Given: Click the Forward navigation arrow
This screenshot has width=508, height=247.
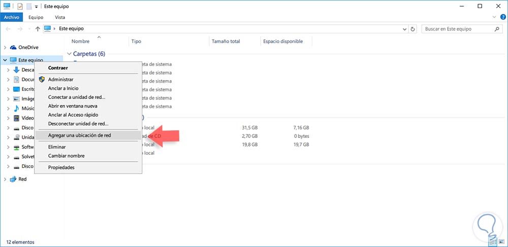Looking at the screenshot, I should (x=20, y=29).
